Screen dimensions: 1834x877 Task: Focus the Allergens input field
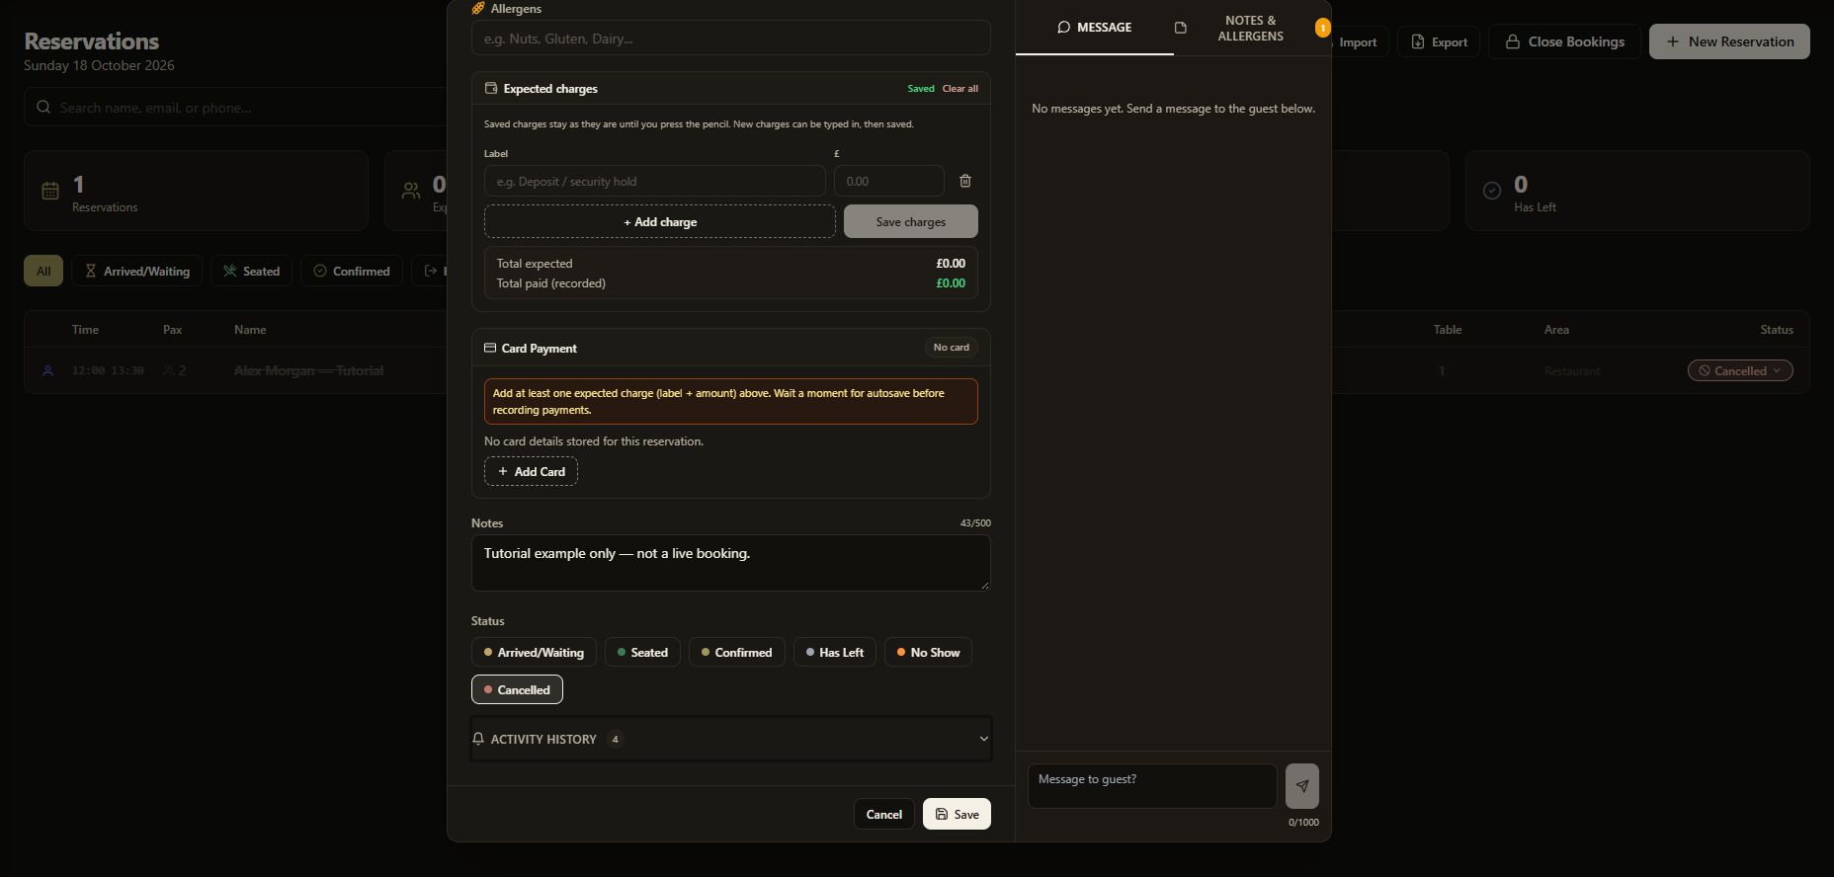pyautogui.click(x=731, y=38)
